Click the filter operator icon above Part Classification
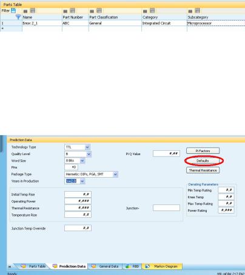The height and width of the screenshot is (275, 245). coord(92,11)
